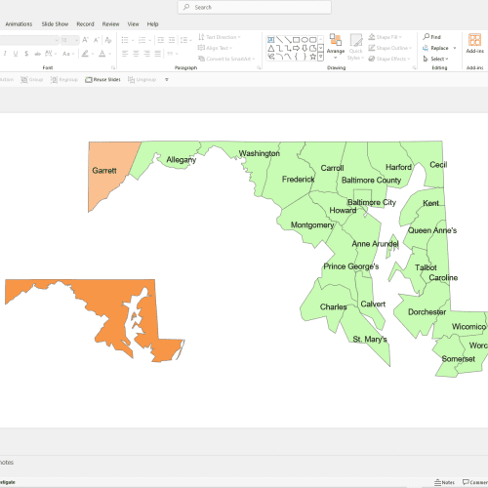Toggle the Notes pane in status bar

coord(444,482)
